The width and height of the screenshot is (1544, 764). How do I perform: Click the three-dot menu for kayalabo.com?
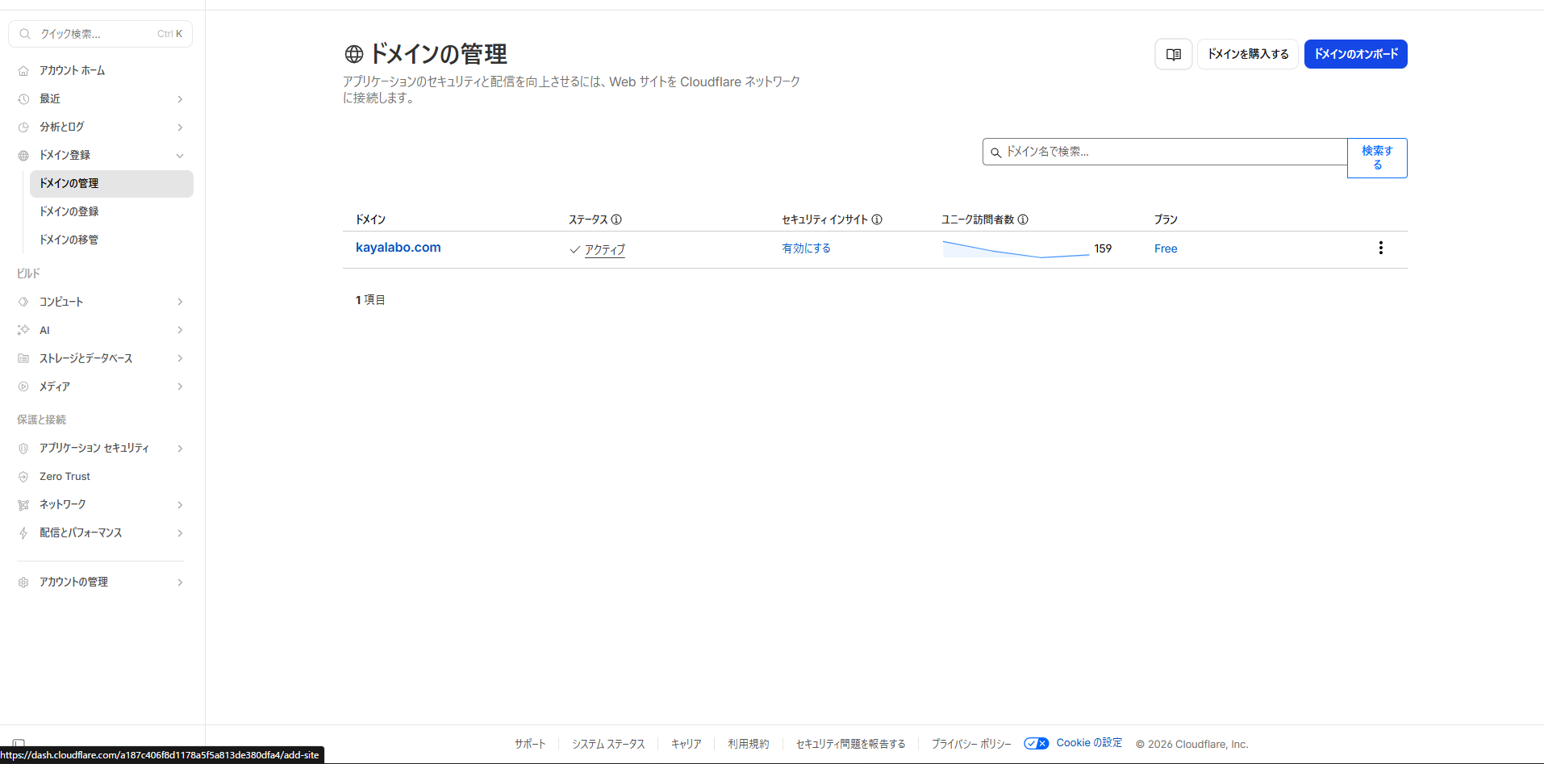pos(1380,248)
